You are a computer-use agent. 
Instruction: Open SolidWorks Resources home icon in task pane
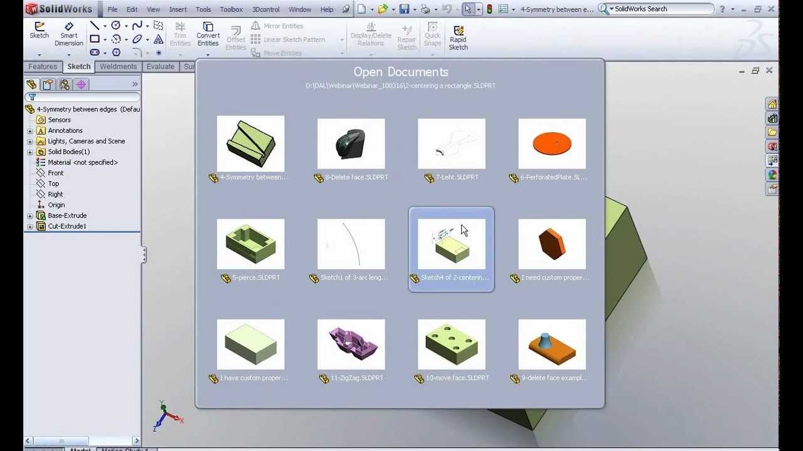tap(772, 105)
